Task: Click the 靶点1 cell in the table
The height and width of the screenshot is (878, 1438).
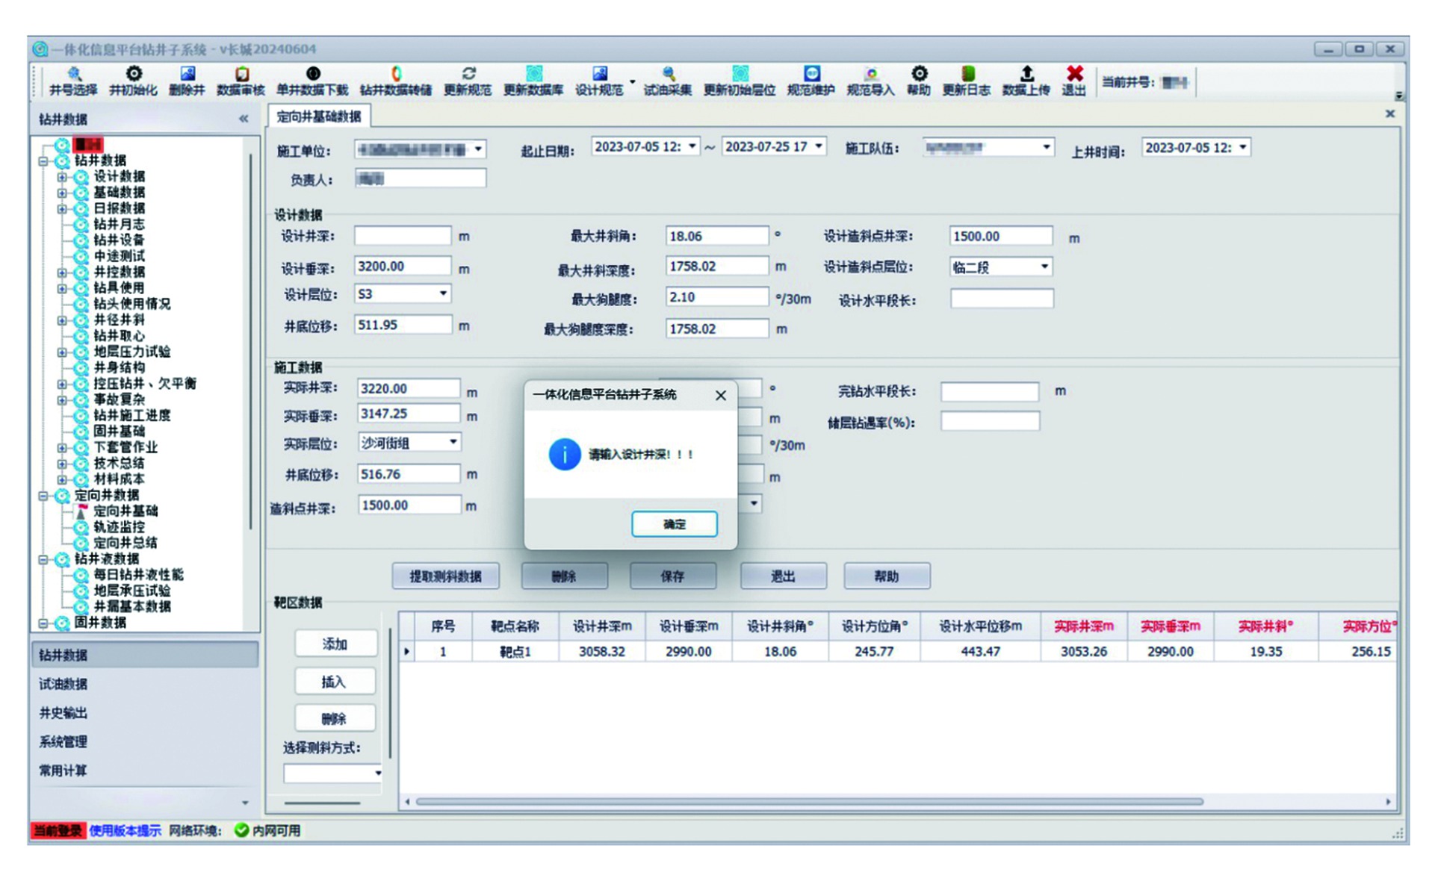Action: (515, 652)
